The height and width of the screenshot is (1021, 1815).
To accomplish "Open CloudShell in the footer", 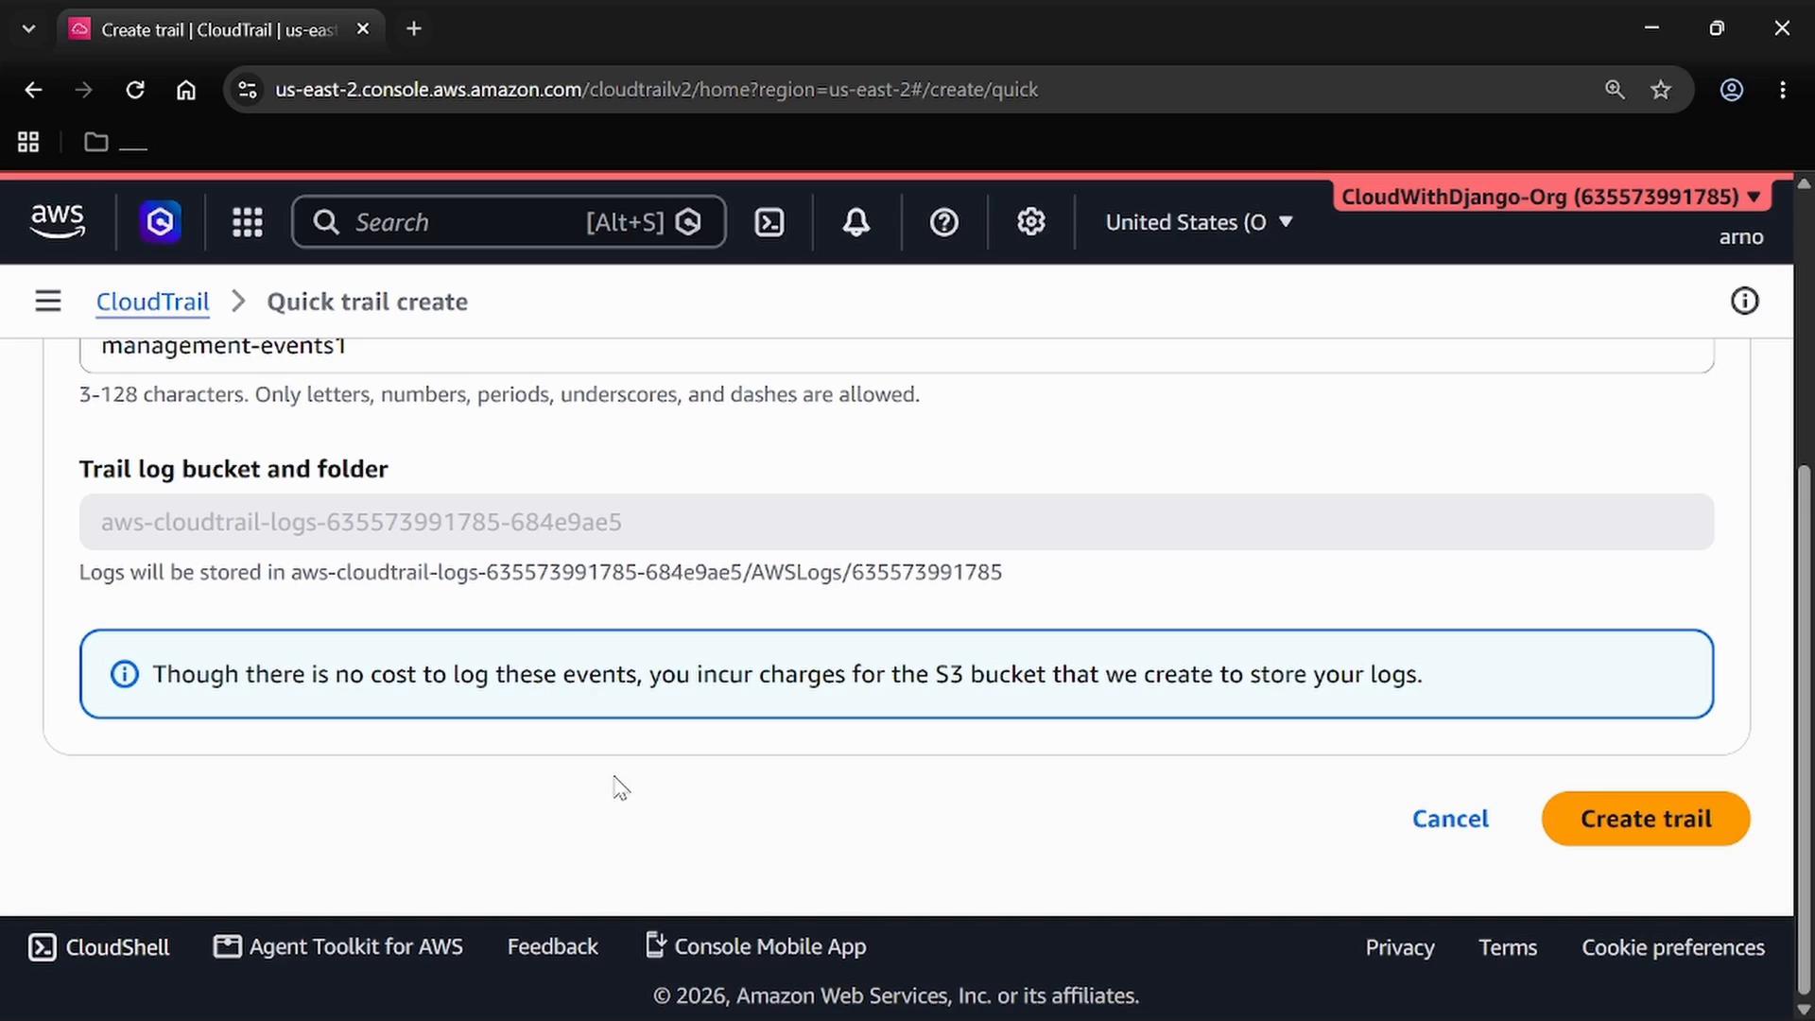I will [x=99, y=947].
